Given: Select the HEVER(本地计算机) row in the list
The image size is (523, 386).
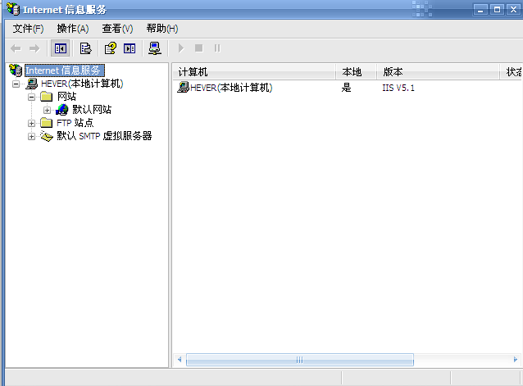Looking at the screenshot, I should pyautogui.click(x=231, y=88).
